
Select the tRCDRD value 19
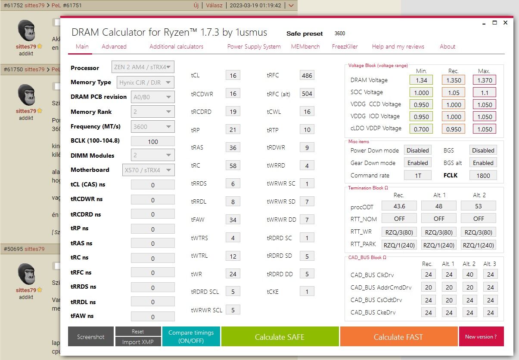tap(233, 112)
